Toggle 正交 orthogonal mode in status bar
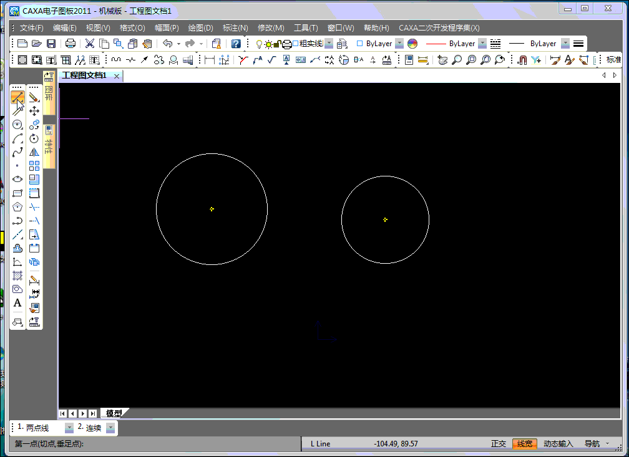The image size is (629, 457). 499,444
